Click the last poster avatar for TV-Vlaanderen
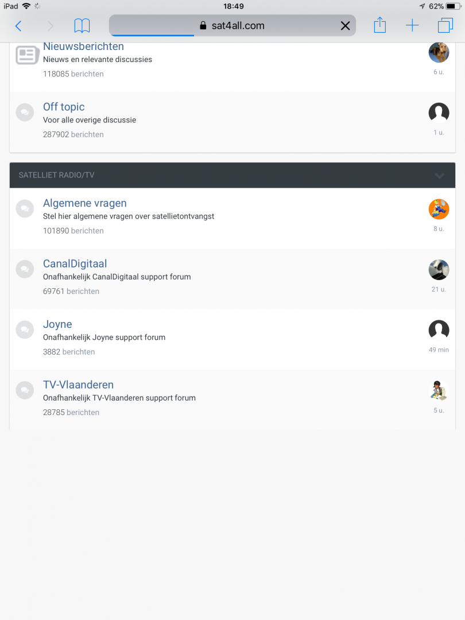The width and height of the screenshot is (465, 620). click(x=439, y=391)
